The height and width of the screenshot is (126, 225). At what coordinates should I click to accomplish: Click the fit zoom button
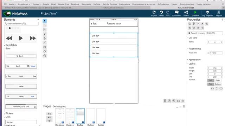[x=182, y=101]
